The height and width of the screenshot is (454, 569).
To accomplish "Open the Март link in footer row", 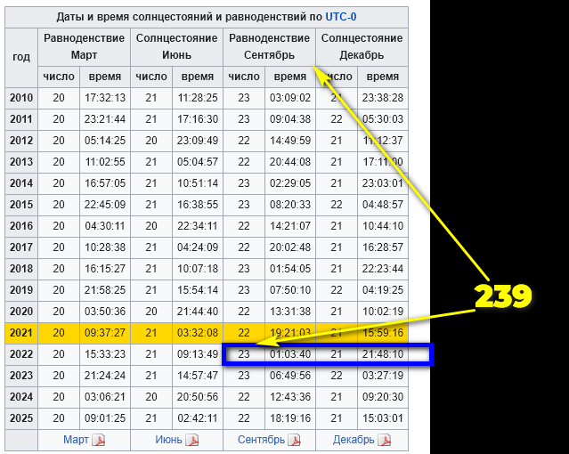I will click(76, 440).
